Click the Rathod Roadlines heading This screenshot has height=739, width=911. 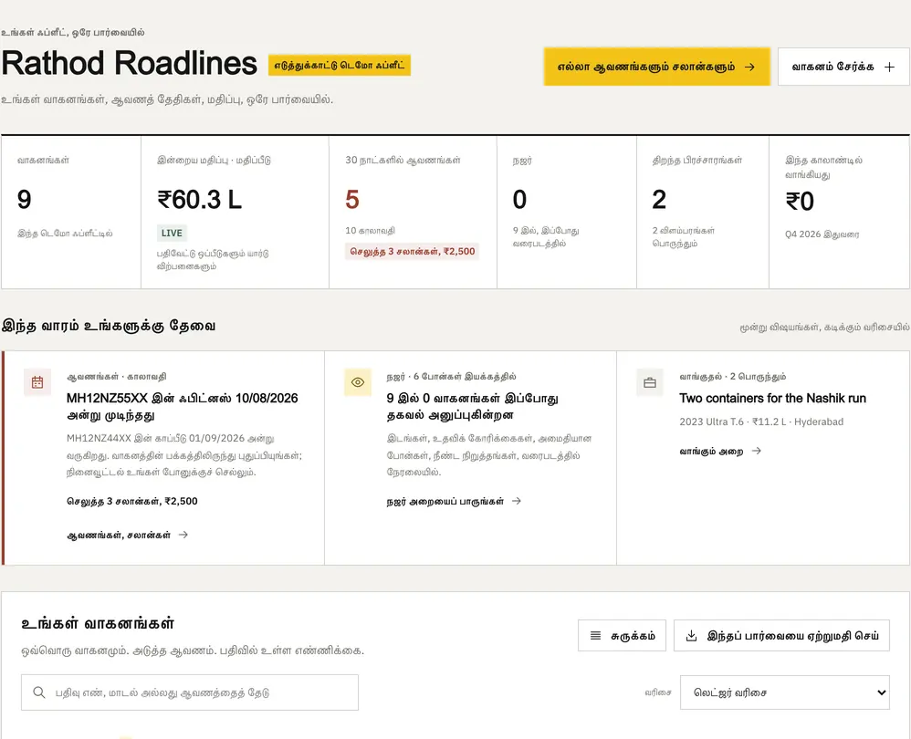pyautogui.click(x=129, y=63)
